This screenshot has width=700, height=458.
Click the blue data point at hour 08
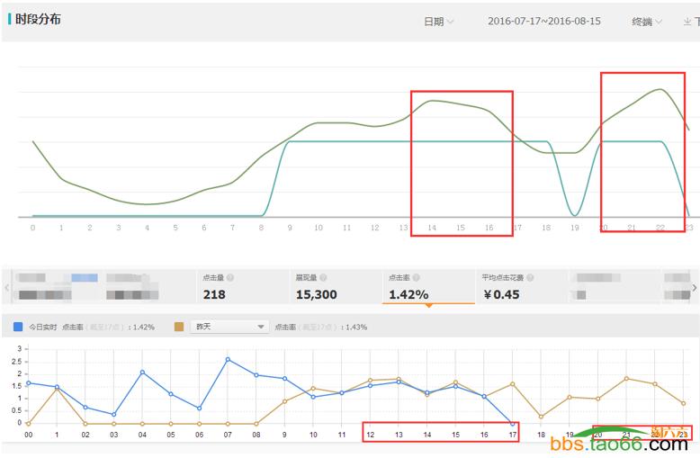click(x=256, y=375)
